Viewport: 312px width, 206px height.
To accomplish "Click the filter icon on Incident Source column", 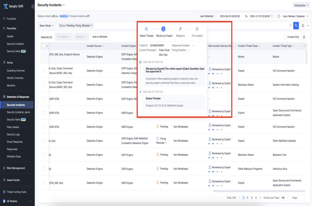I will [103, 46].
